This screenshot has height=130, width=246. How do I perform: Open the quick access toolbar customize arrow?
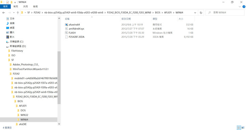[15, 2]
